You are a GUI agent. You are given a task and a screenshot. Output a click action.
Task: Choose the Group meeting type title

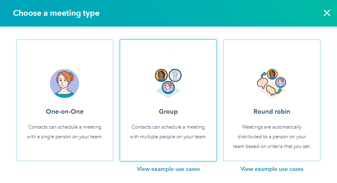[168, 112]
